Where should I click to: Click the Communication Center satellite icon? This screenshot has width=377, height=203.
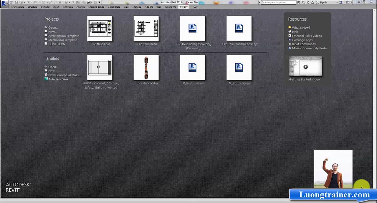tap(308, 2)
